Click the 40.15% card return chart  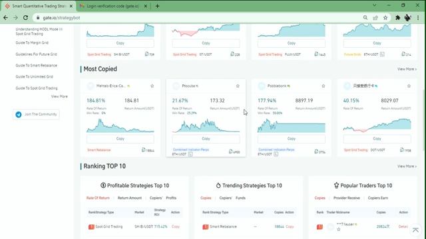[377, 125]
